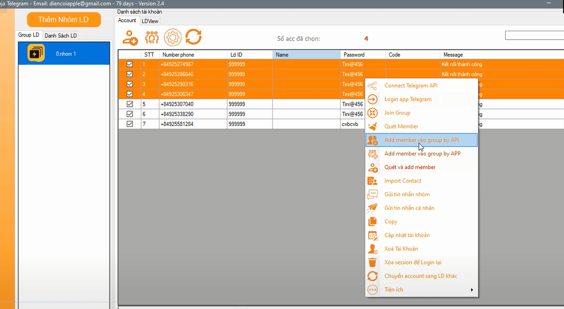The image size is (564, 309).
Task: Toggle checkbox of number +84925306347
Action: click(x=130, y=94)
